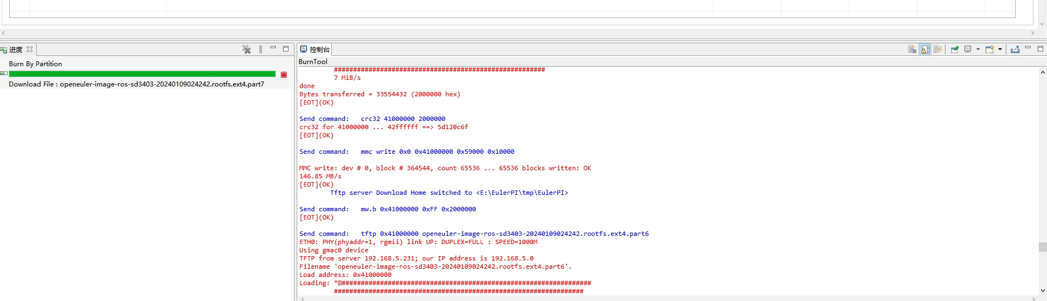Image resolution: width=1047 pixels, height=301 pixels.
Task: Open the progress view menu (three dots)
Action: click(x=261, y=49)
